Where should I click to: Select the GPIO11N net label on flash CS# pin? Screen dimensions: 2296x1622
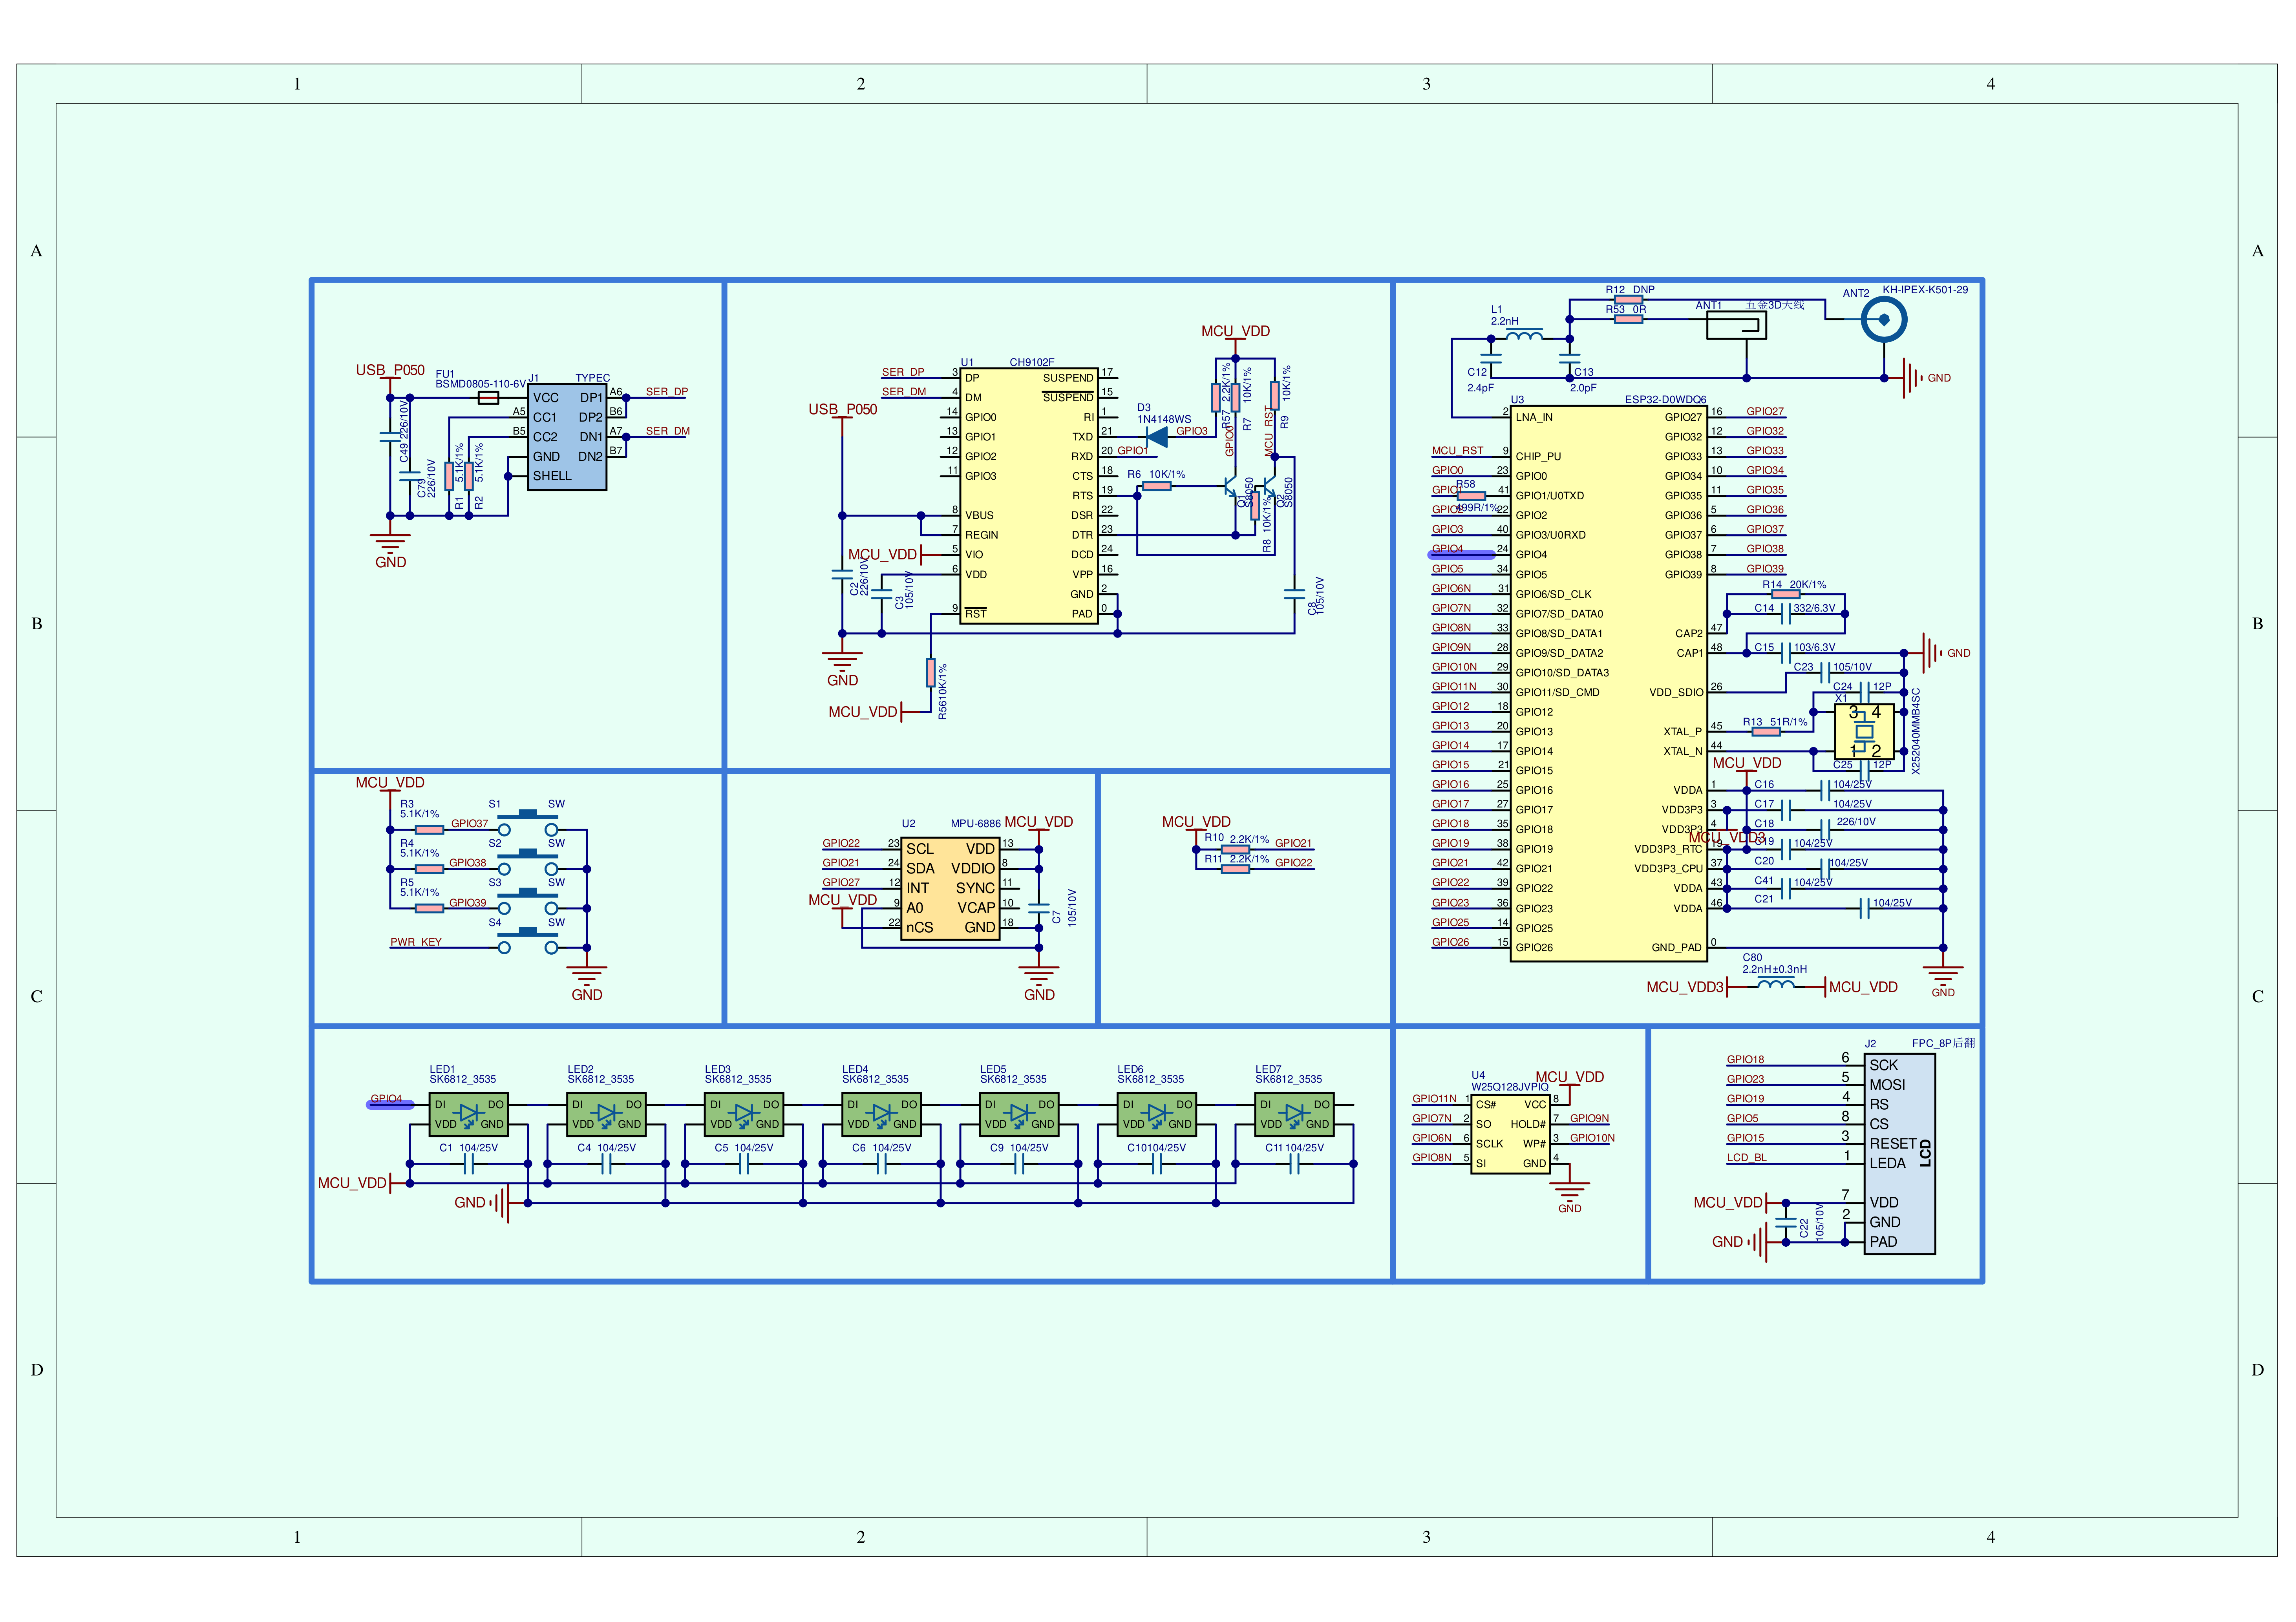click(1434, 1099)
